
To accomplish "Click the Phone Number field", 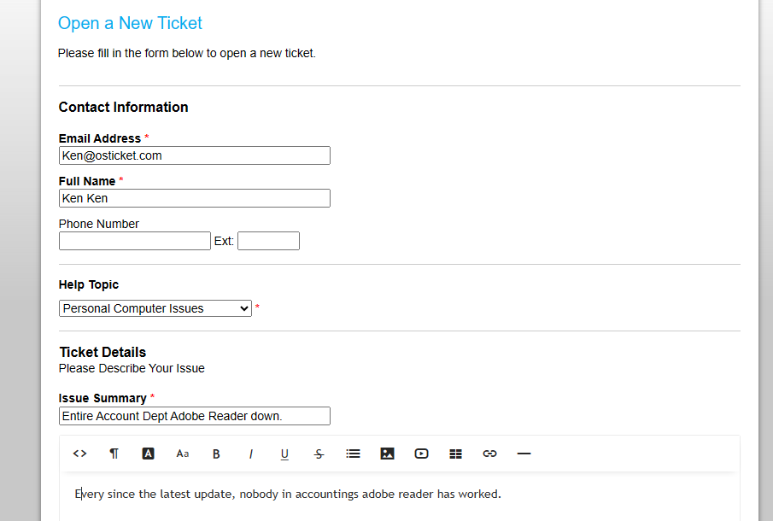I will click(x=134, y=240).
